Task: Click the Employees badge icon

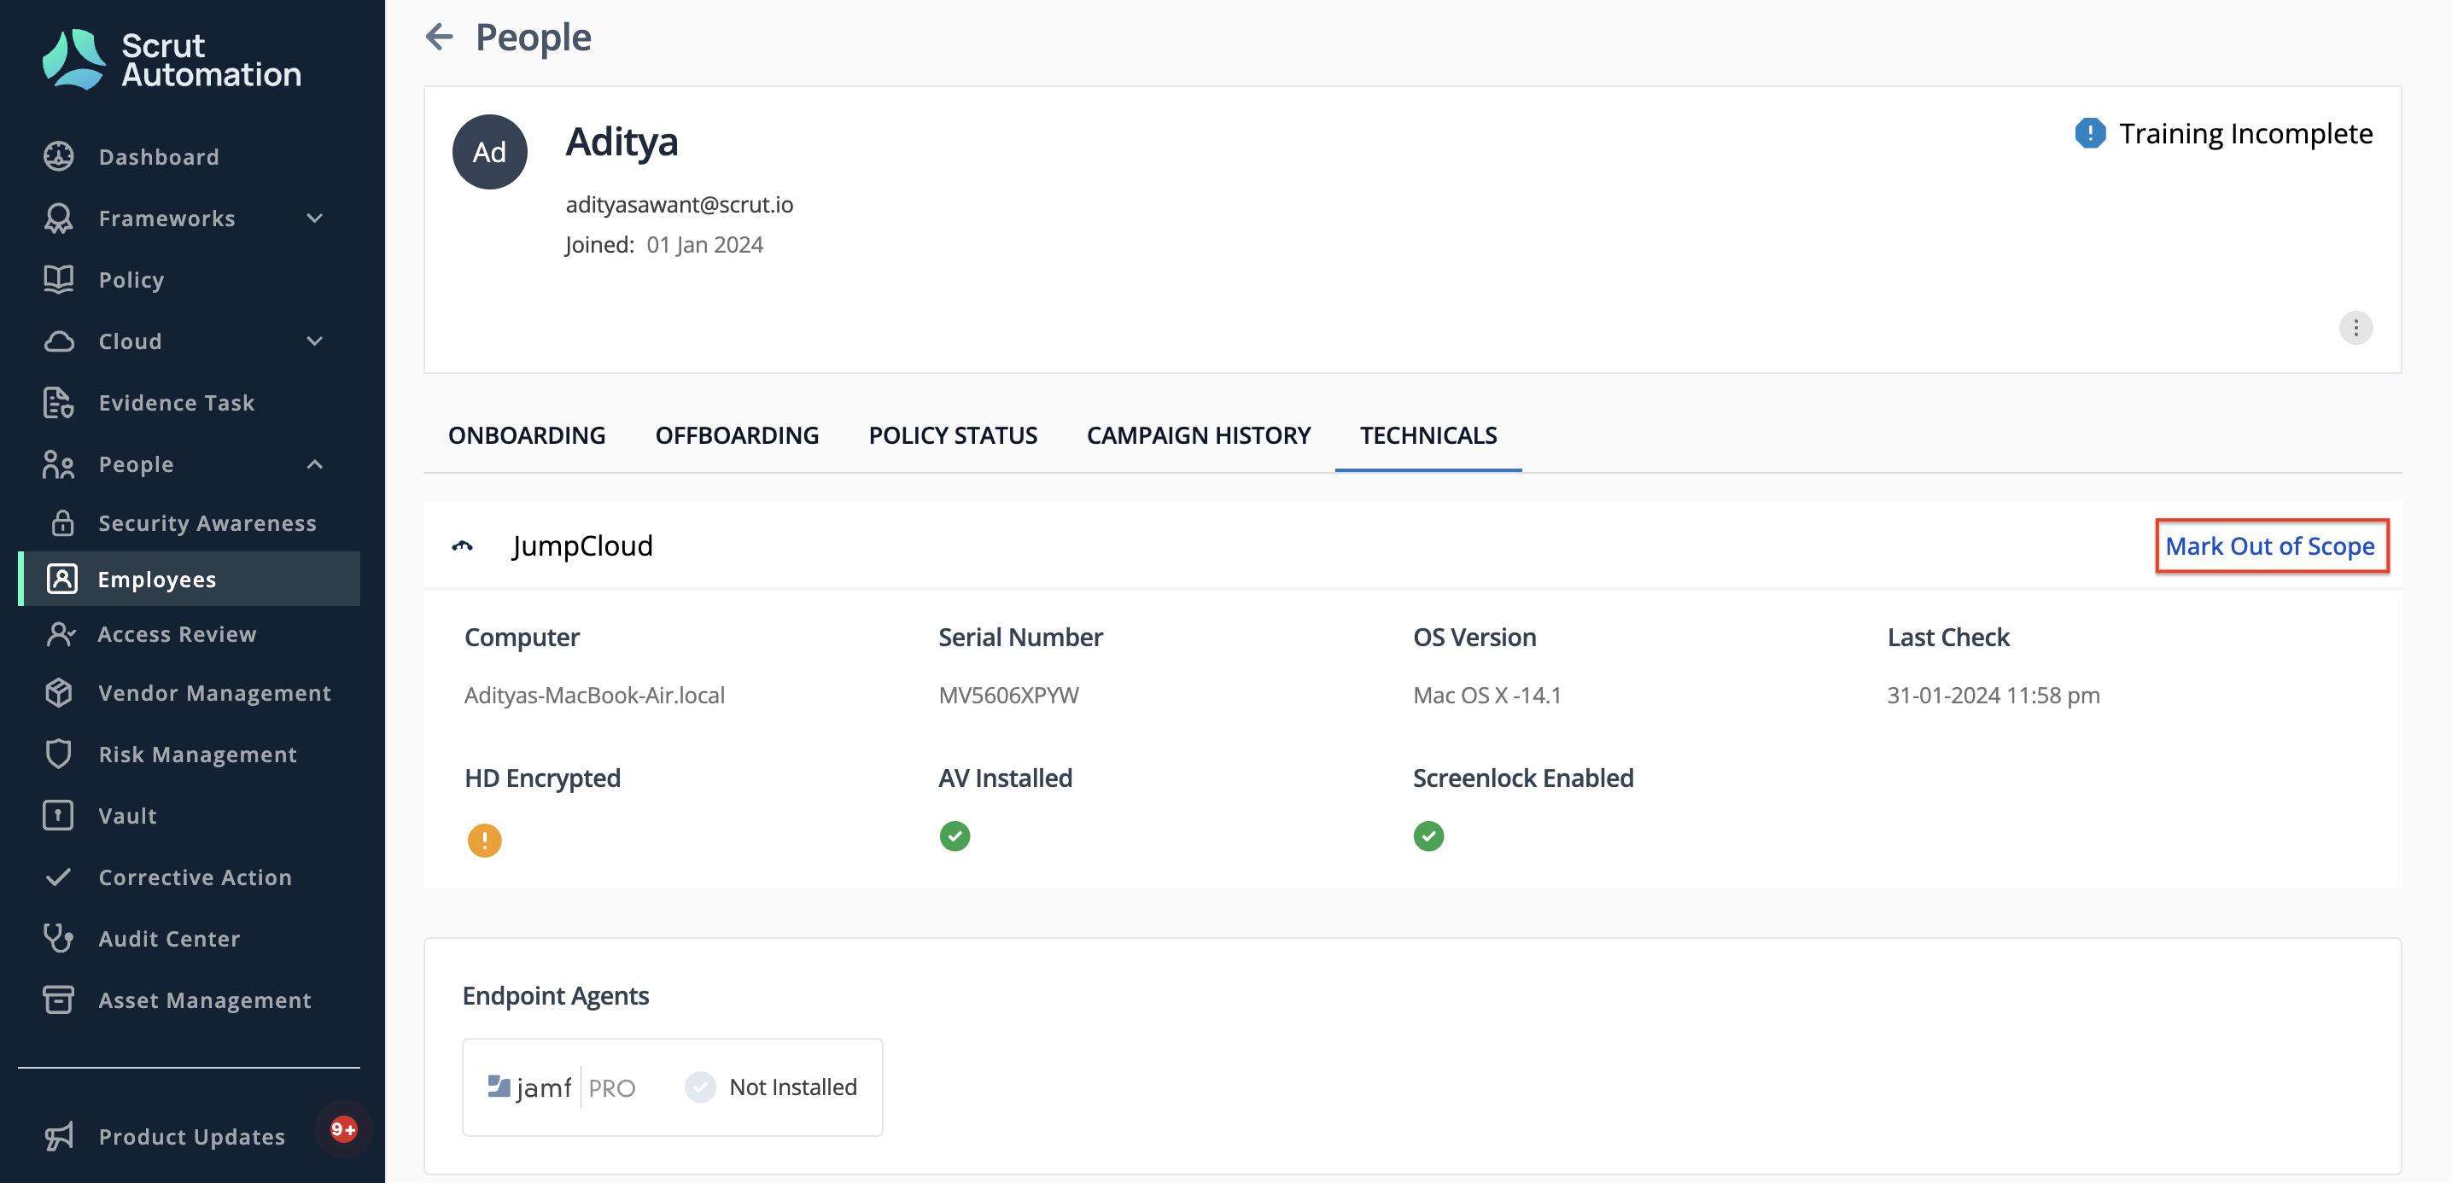Action: tap(63, 579)
